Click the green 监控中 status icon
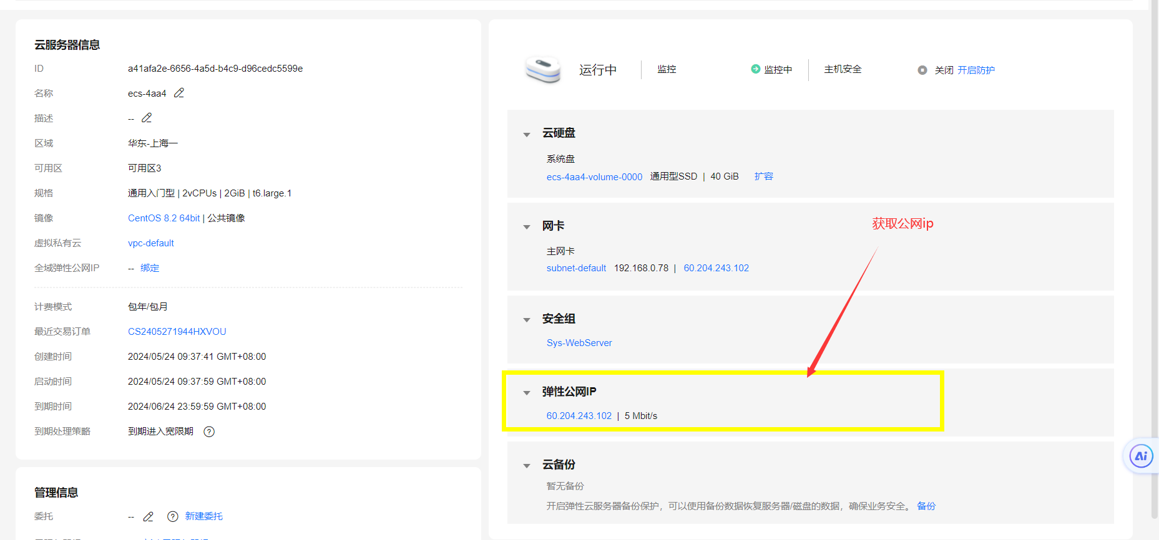Viewport: 1159px width, 540px height. pos(755,69)
